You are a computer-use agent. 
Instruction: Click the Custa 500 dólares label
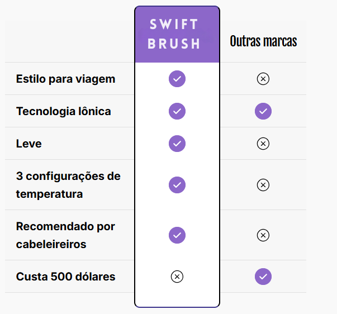click(65, 277)
